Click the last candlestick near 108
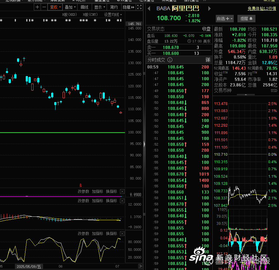The width and height of the screenshot is (279, 270). pos(121,112)
